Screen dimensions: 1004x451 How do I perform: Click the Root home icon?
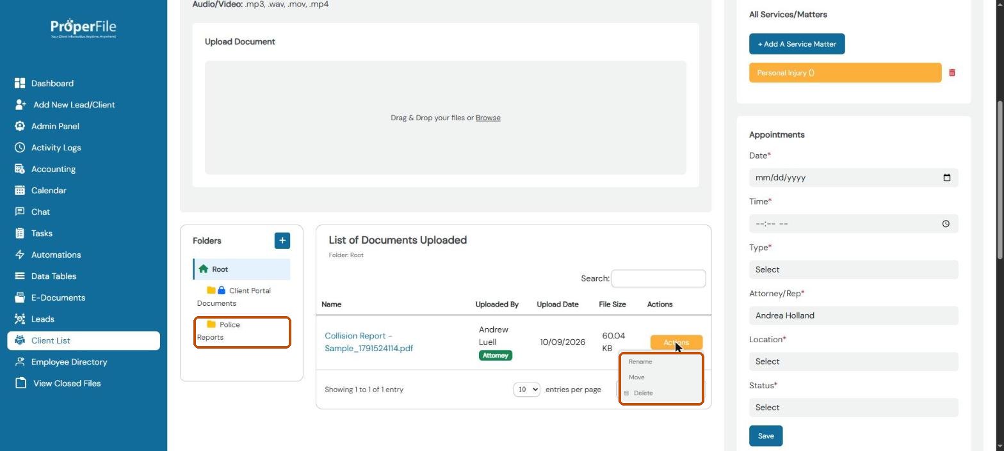[204, 269]
